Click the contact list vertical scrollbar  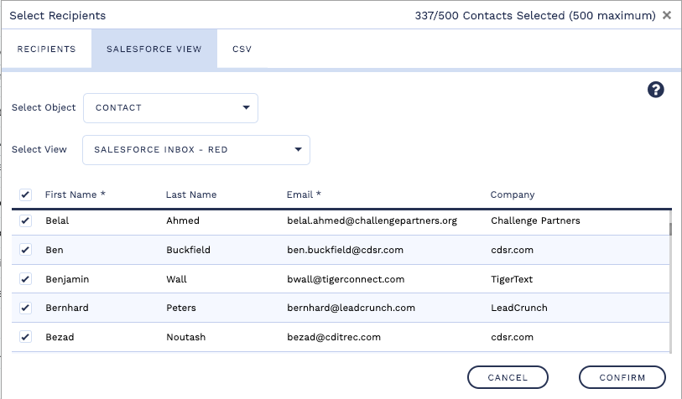[x=669, y=231]
